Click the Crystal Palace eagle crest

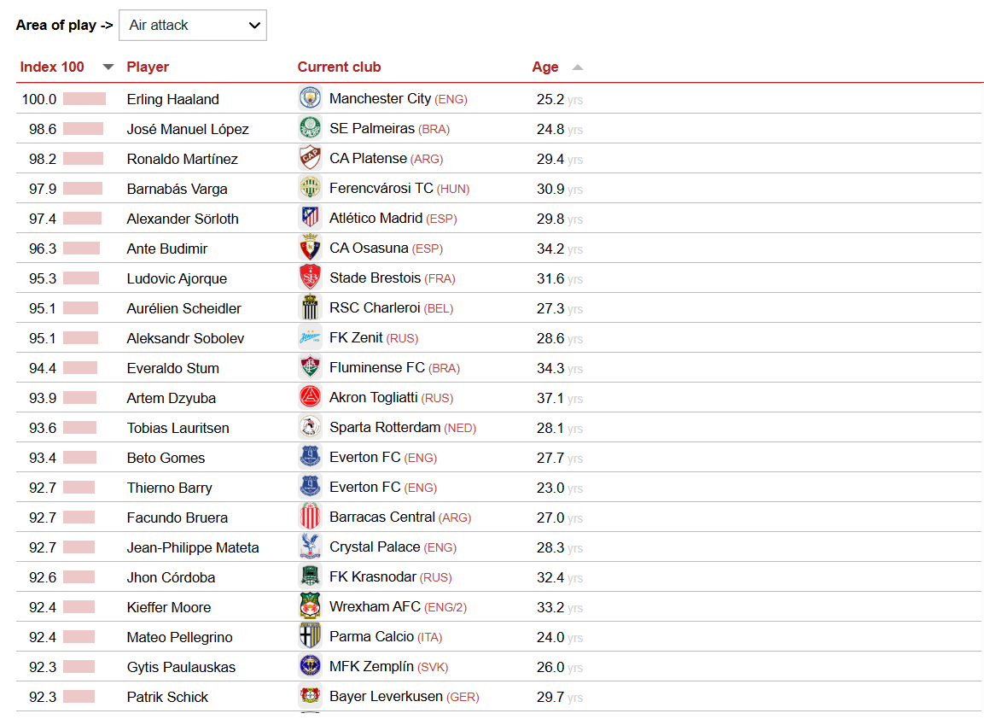[310, 547]
